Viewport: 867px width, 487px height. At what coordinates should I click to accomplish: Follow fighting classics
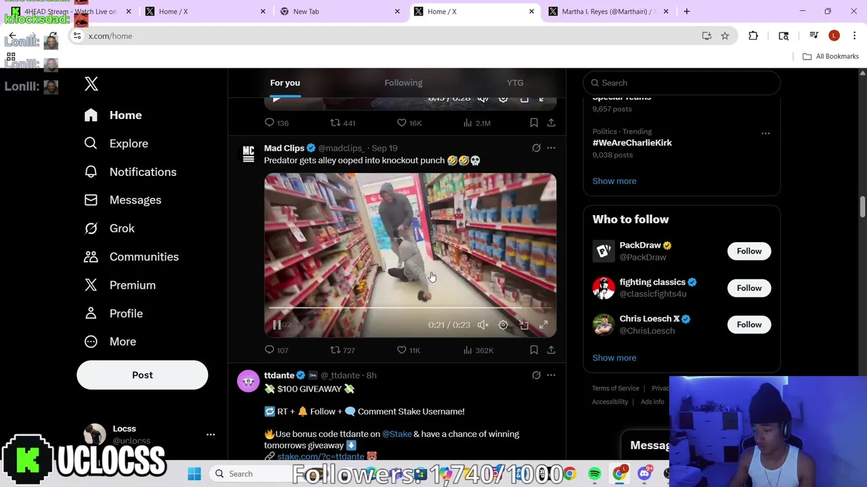[749, 288]
